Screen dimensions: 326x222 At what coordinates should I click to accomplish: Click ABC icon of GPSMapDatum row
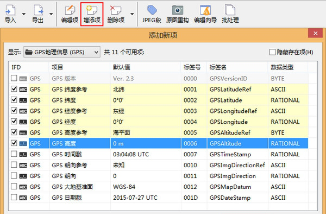point(23,187)
